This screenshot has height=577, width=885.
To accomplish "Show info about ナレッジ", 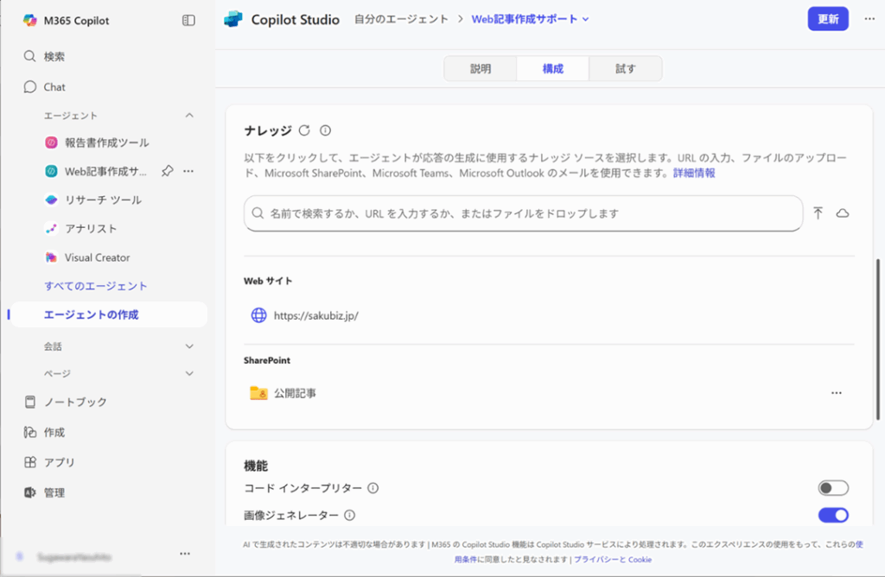I will (325, 130).
